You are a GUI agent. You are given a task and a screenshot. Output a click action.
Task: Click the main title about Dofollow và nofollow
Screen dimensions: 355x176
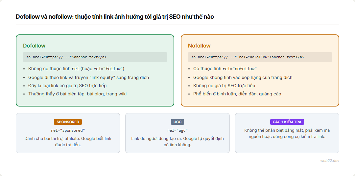click(115, 17)
